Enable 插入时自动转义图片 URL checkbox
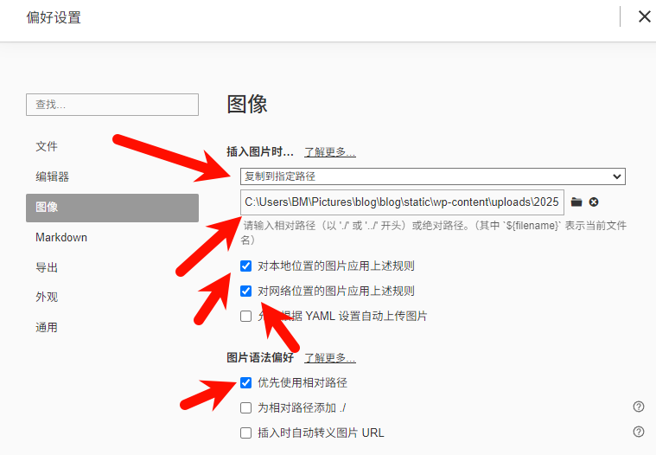This screenshot has width=656, height=455. coord(246,433)
